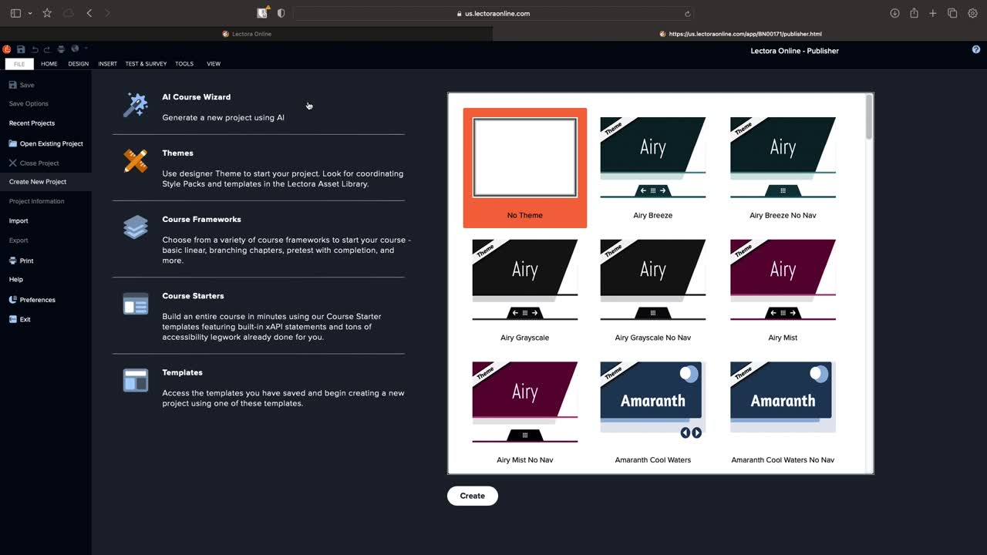
Task: Expand the quick access toolbar dropdown arrow
Action: pos(86,49)
